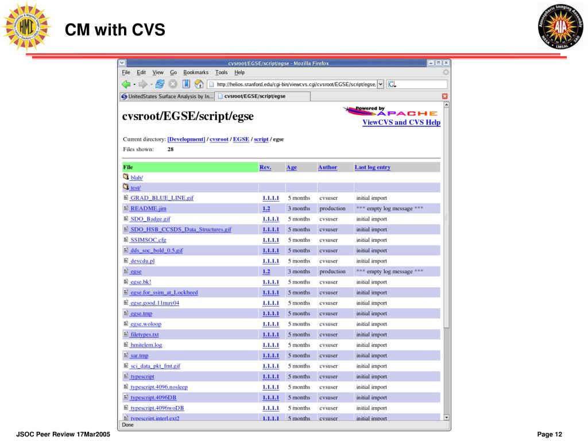
Task: Click the file icon beside SSIMSOC.cfg
Action: (126, 239)
